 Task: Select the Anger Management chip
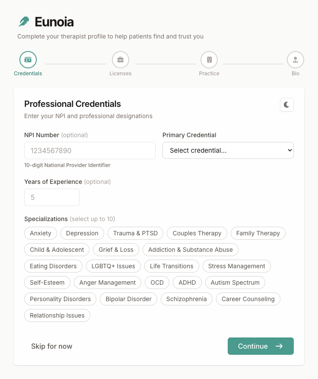point(108,283)
